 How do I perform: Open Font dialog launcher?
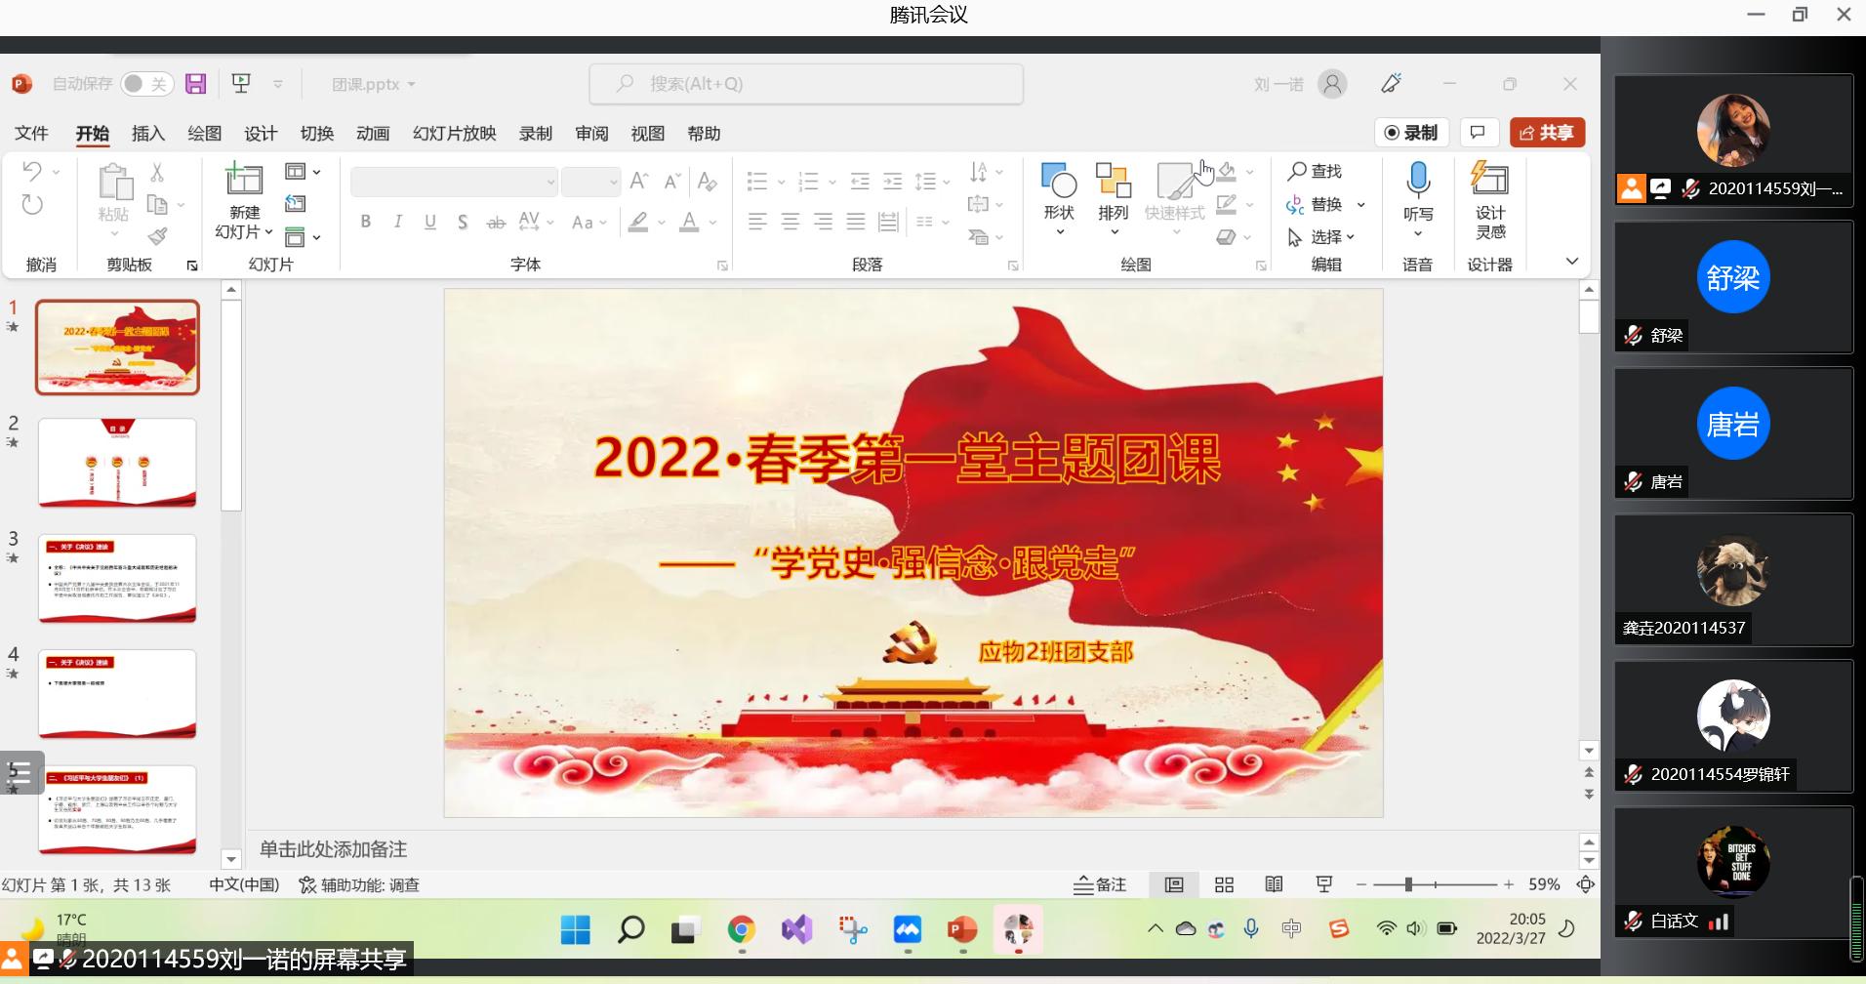coord(722,266)
